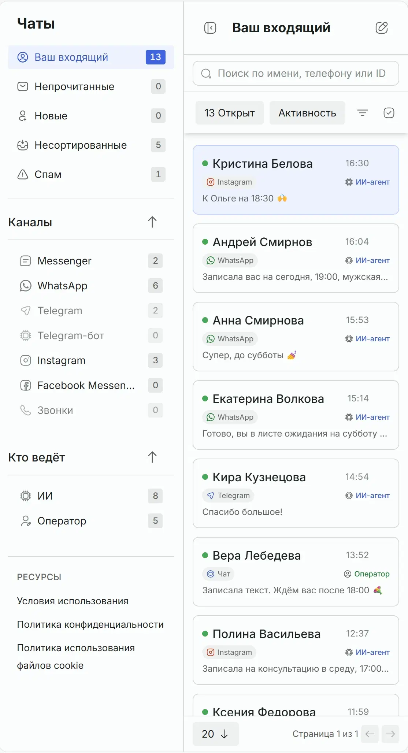Go to next page arrow
Screen dimensions: 408x753
coord(390,734)
